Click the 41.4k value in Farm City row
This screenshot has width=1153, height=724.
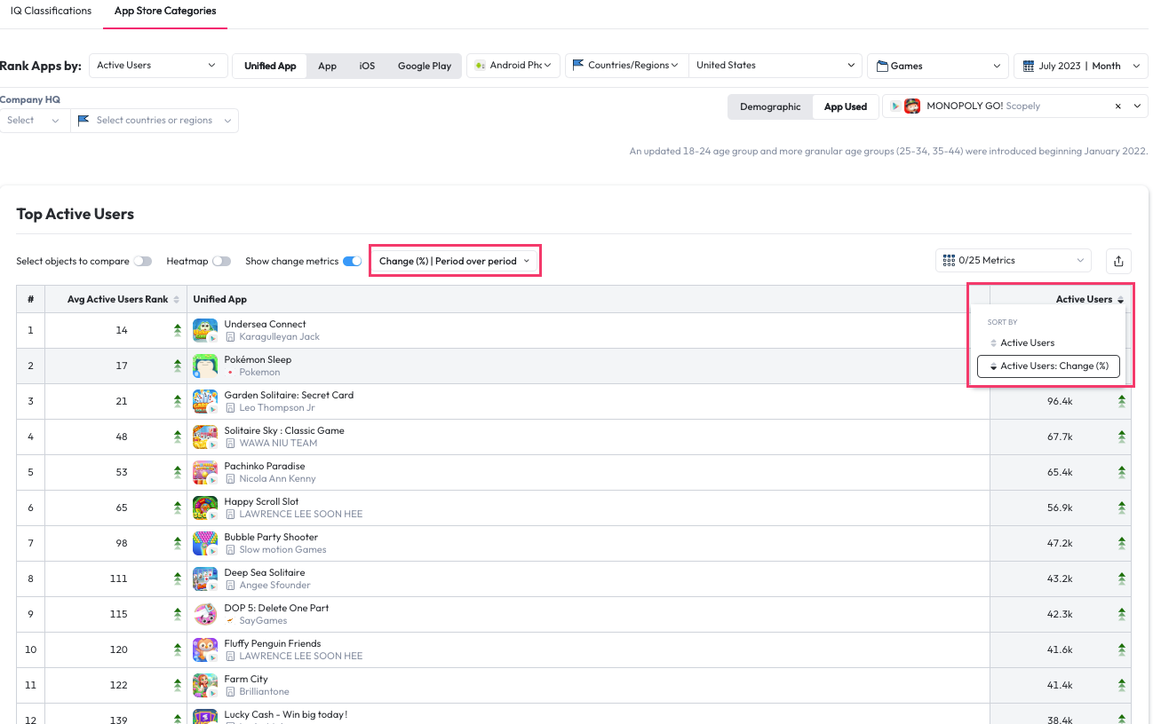click(1060, 685)
